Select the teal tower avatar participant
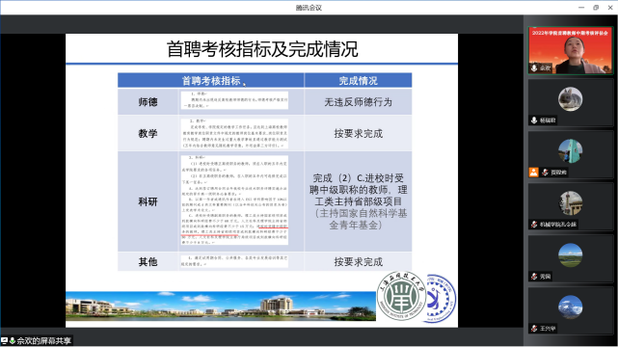Screen dimensions: 618x347 (570, 151)
